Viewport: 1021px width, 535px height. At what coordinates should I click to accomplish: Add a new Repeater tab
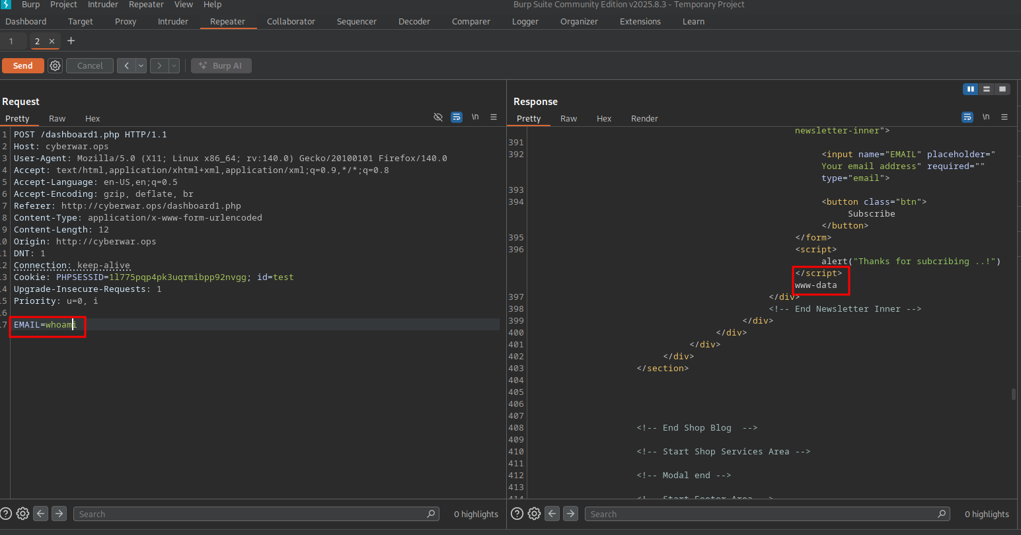click(x=71, y=41)
